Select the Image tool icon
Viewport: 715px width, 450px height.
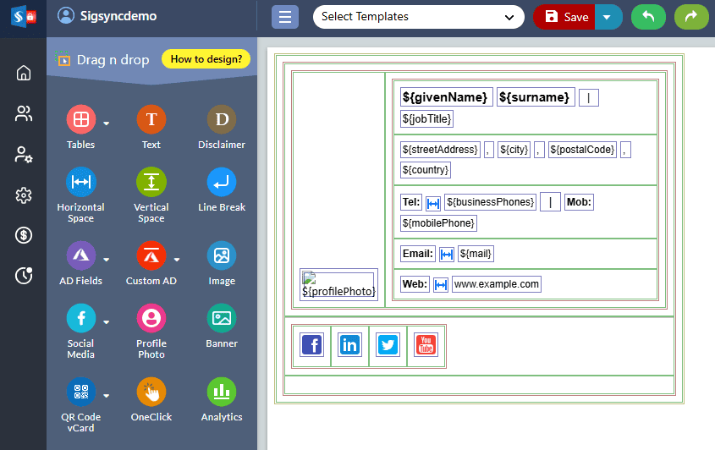click(x=222, y=255)
